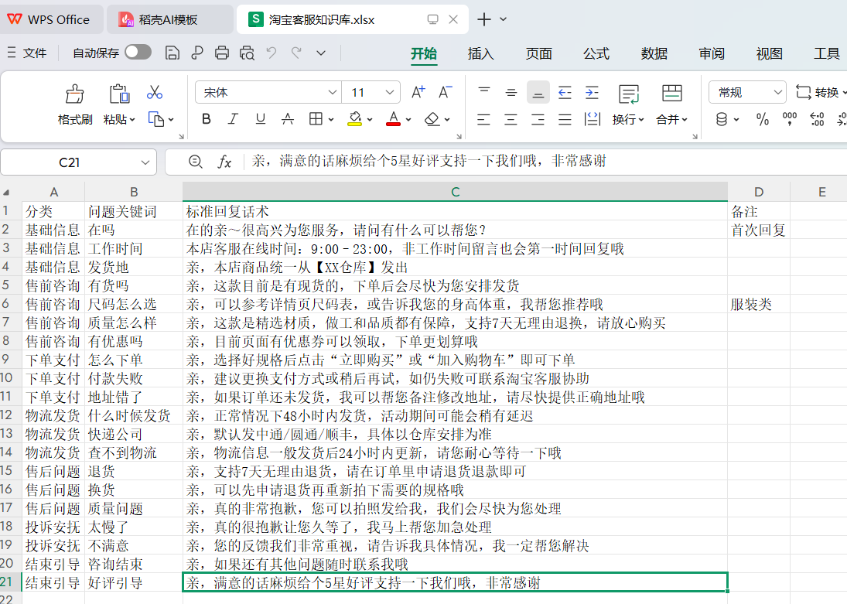Align text right horizontally
Viewport: 847px width, 604px height.
pyautogui.click(x=538, y=119)
